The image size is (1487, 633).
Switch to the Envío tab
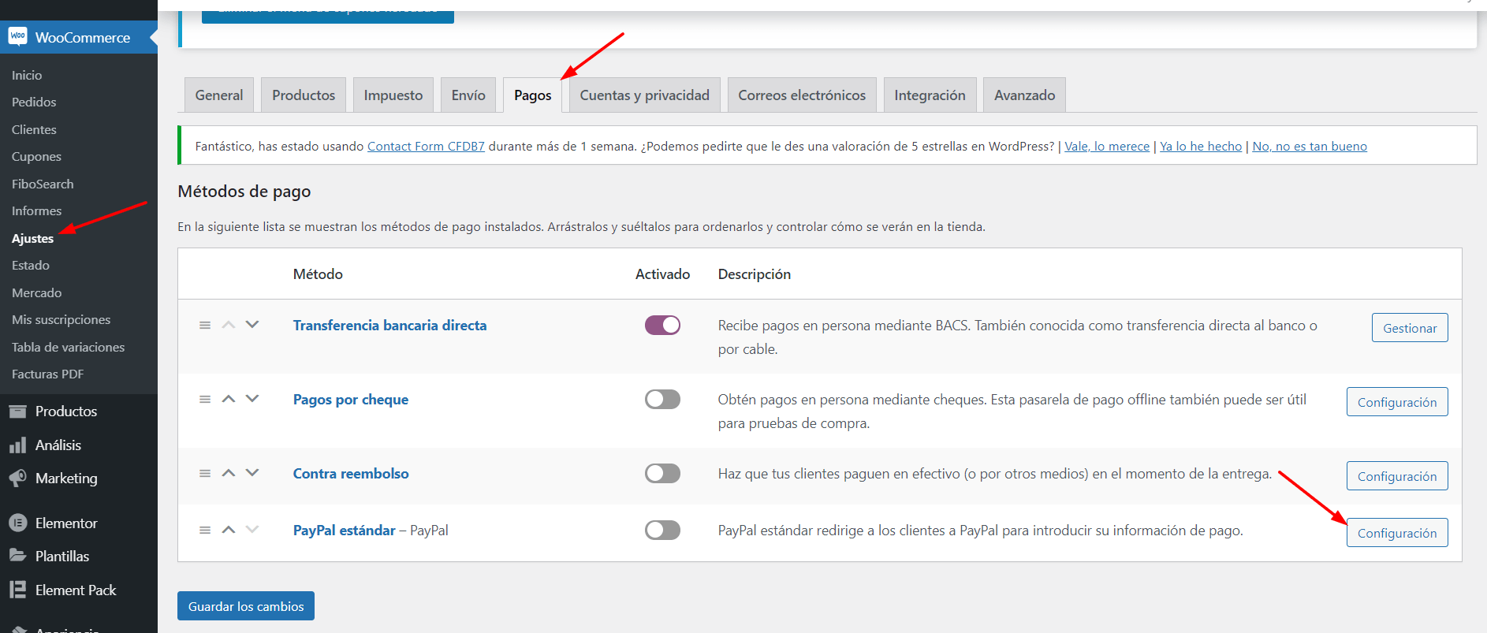tap(468, 95)
